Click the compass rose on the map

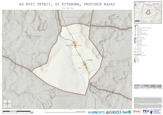[x=7, y=103]
